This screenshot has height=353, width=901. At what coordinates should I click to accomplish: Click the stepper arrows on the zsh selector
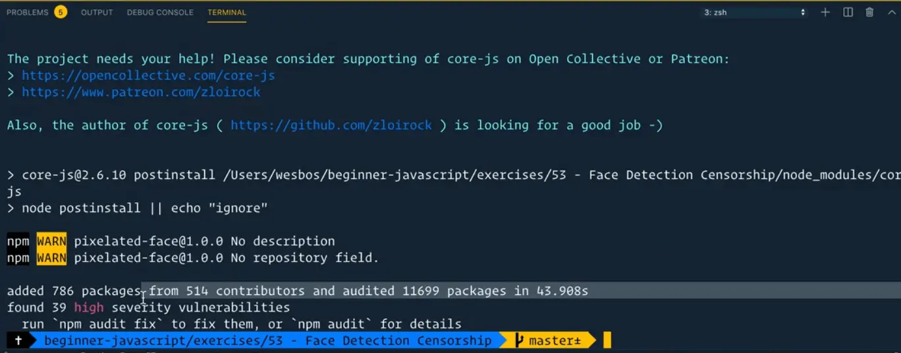[803, 13]
